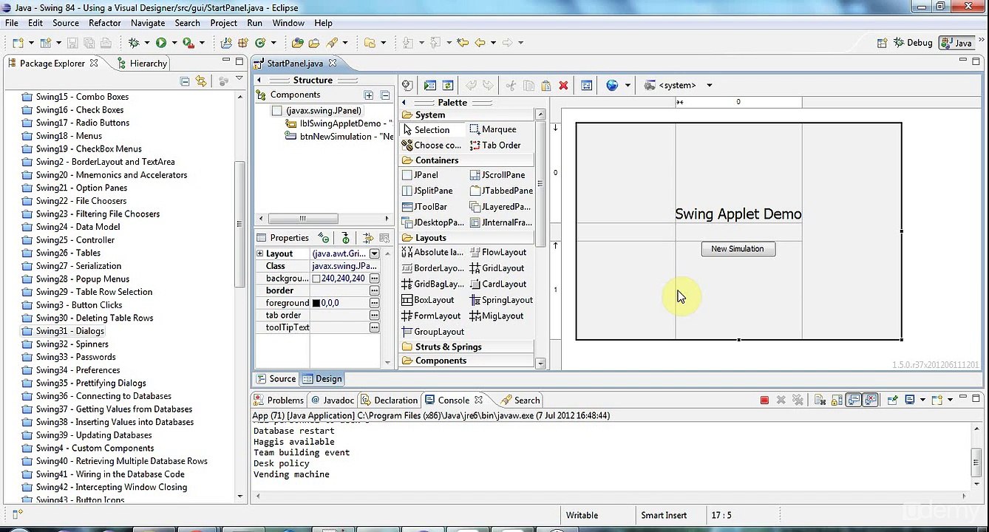The width and height of the screenshot is (989, 532).
Task: Select BoxLayout in the Palette
Action: (428, 300)
